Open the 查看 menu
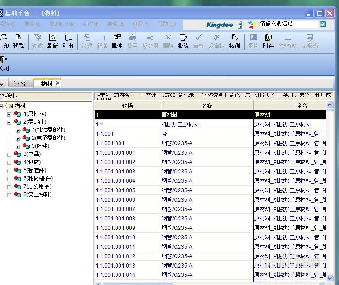 click(142, 24)
